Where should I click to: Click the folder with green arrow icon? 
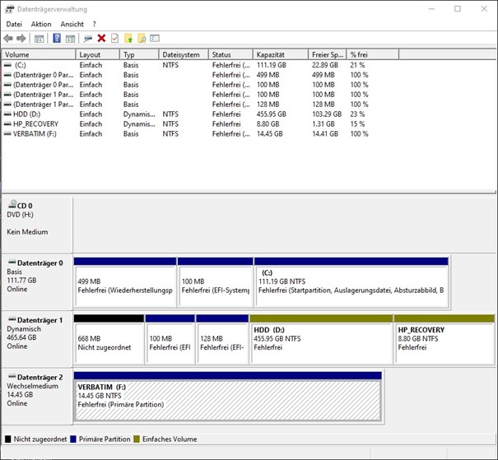[128, 38]
